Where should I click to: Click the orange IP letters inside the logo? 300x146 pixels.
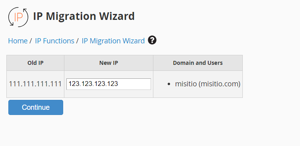[19, 17]
